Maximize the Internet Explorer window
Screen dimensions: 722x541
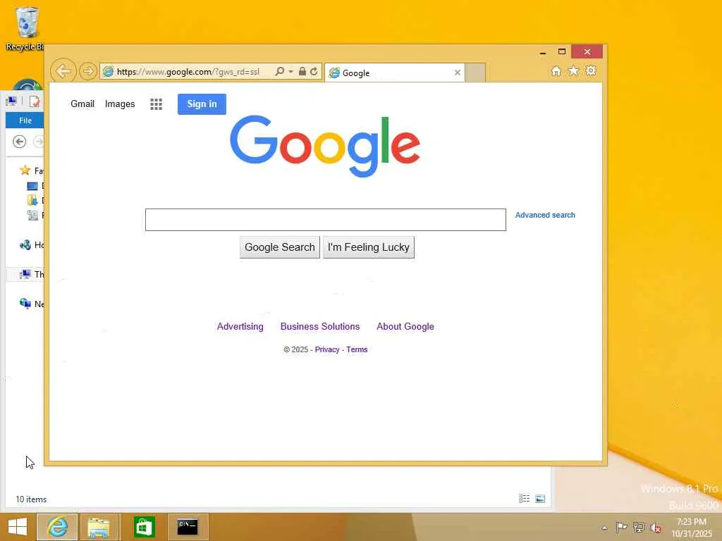562,52
